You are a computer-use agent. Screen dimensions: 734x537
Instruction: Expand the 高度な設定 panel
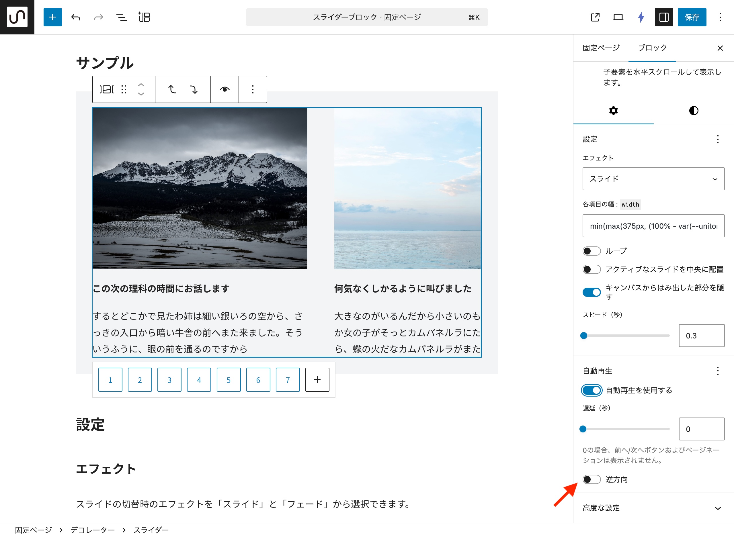pos(653,508)
